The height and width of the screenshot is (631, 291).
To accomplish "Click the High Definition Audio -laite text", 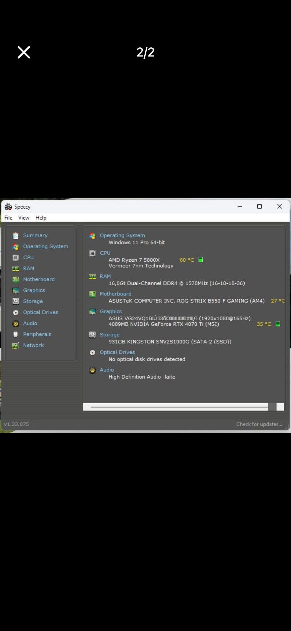I will pyautogui.click(x=142, y=377).
